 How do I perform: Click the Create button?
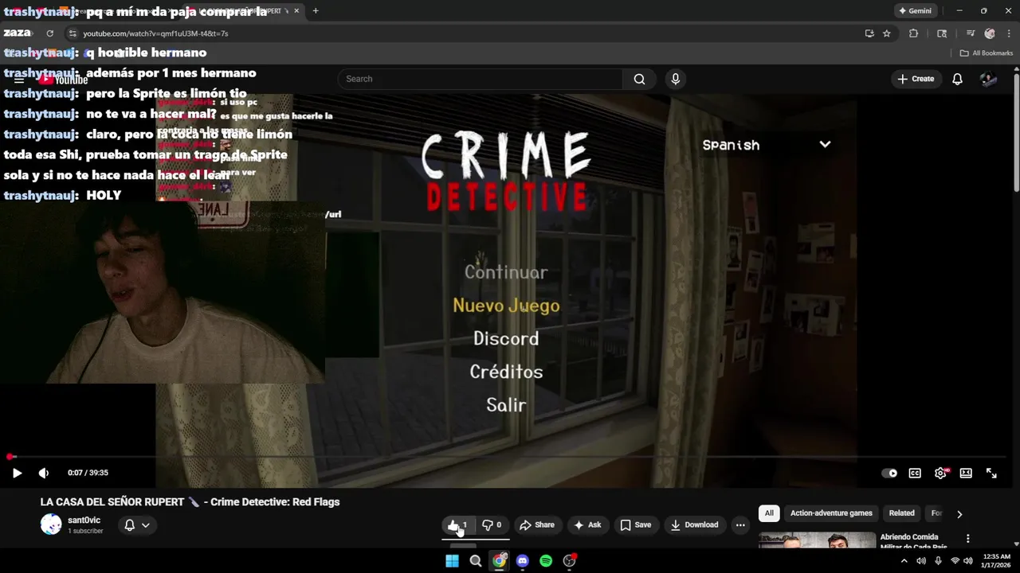[x=916, y=79]
